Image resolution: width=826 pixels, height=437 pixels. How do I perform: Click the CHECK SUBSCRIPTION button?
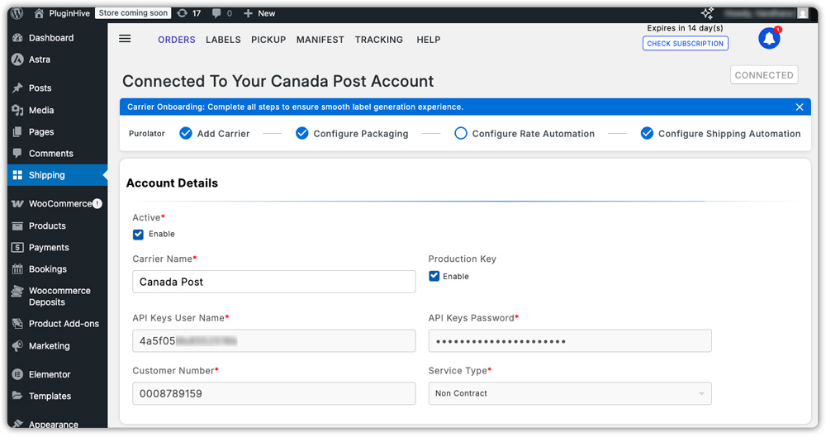click(x=686, y=43)
